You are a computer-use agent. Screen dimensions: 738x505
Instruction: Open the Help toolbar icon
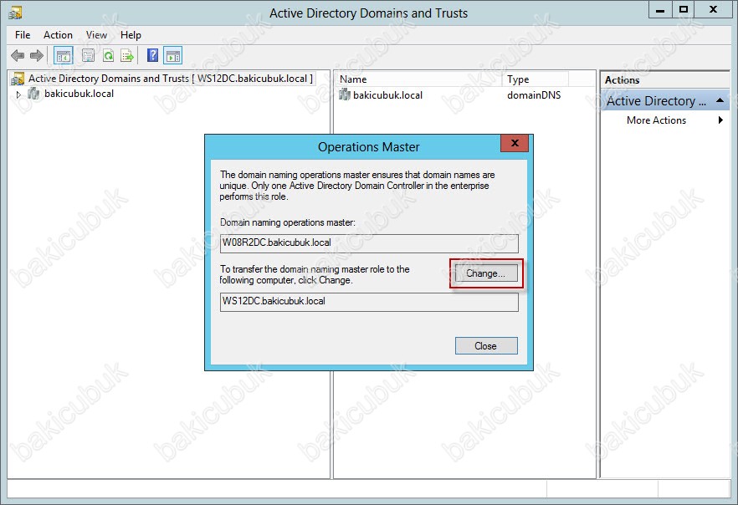pos(152,55)
